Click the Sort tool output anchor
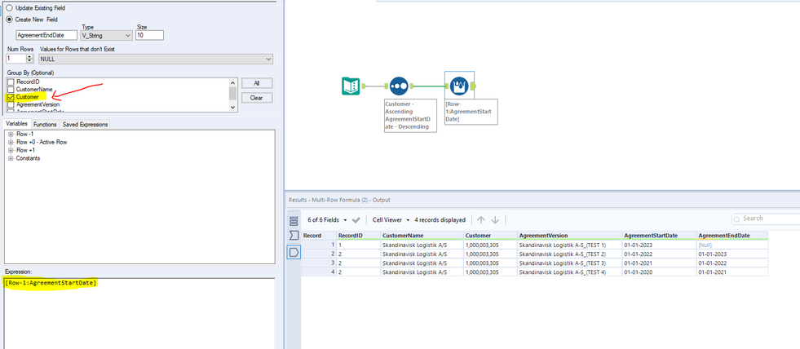The width and height of the screenshot is (800, 349). tap(412, 86)
